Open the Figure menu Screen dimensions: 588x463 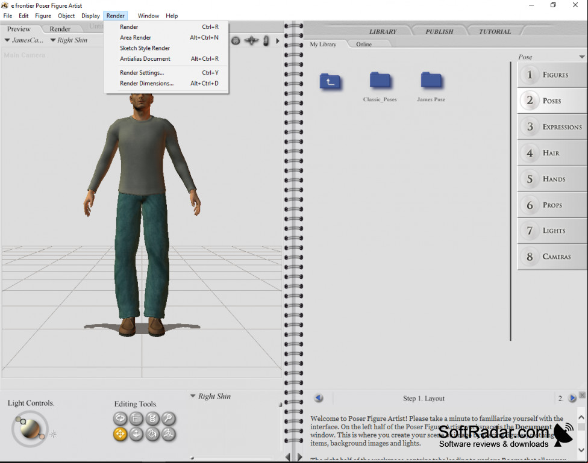pos(43,16)
